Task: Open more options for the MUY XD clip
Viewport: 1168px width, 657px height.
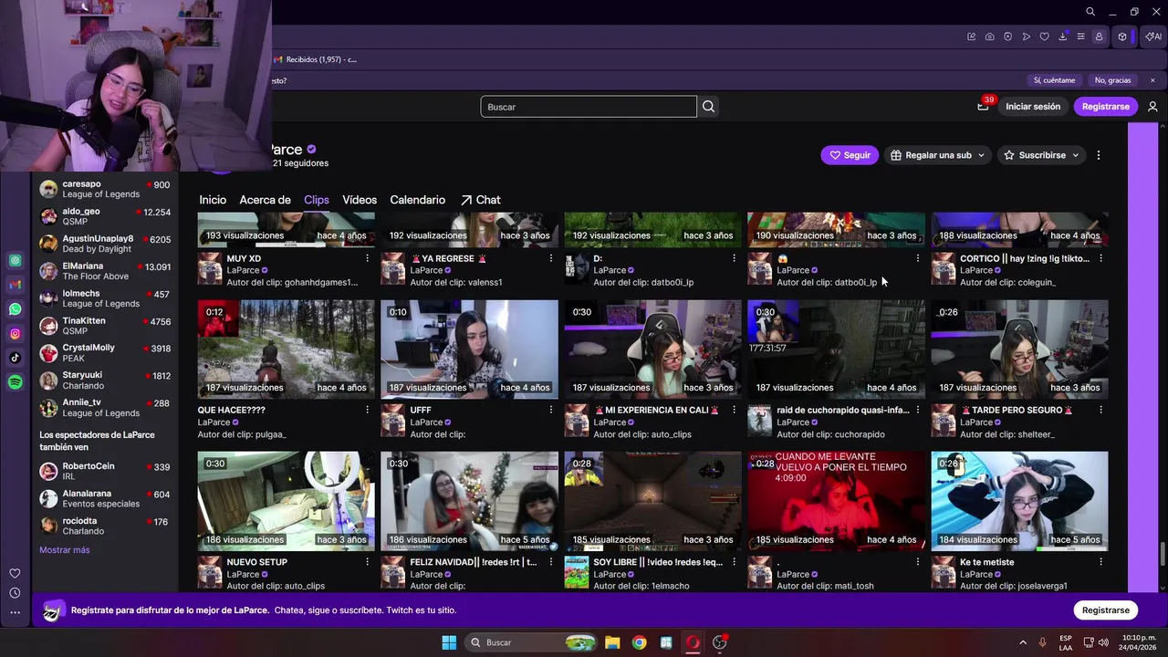Action: point(367,258)
